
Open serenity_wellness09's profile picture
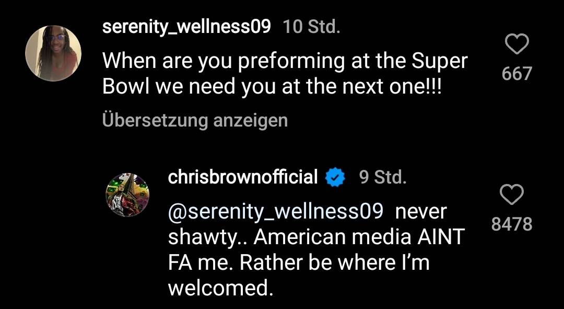pyautogui.click(x=53, y=53)
